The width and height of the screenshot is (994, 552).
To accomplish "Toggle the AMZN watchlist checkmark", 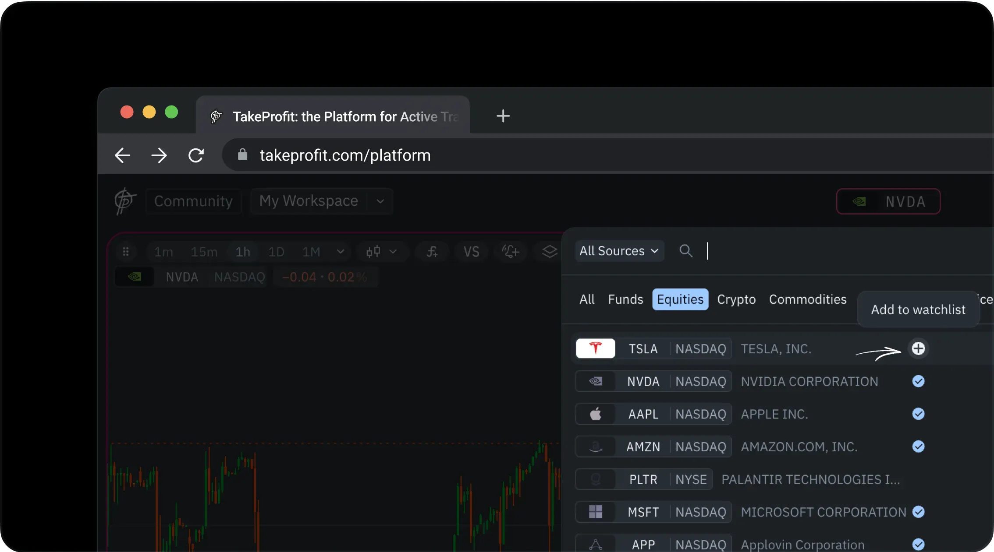I will pos(918,447).
